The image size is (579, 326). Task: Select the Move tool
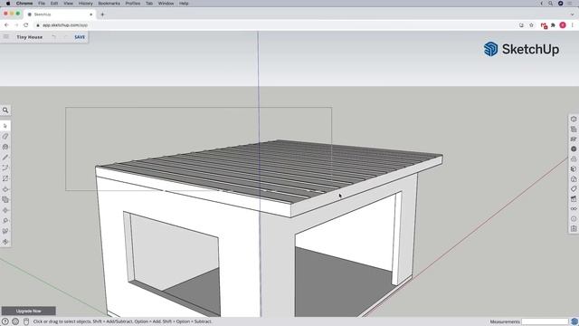(5, 210)
